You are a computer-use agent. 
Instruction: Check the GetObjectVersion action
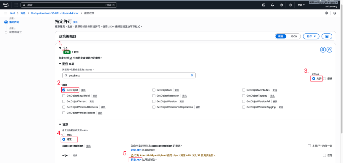(x=154, y=101)
